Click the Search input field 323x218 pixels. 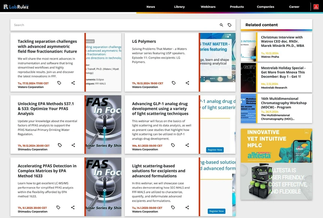point(114,25)
